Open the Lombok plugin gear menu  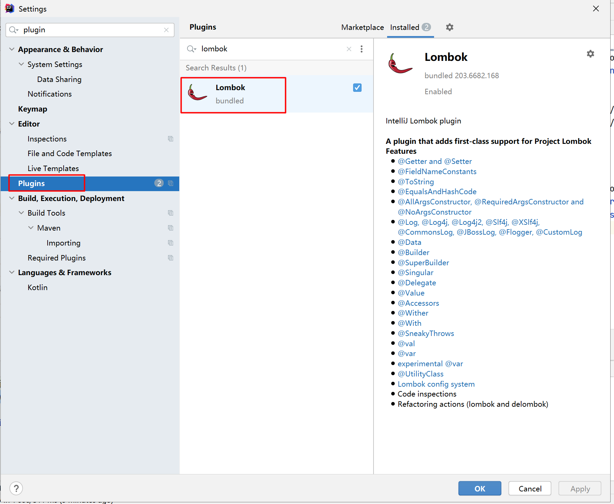tap(591, 54)
